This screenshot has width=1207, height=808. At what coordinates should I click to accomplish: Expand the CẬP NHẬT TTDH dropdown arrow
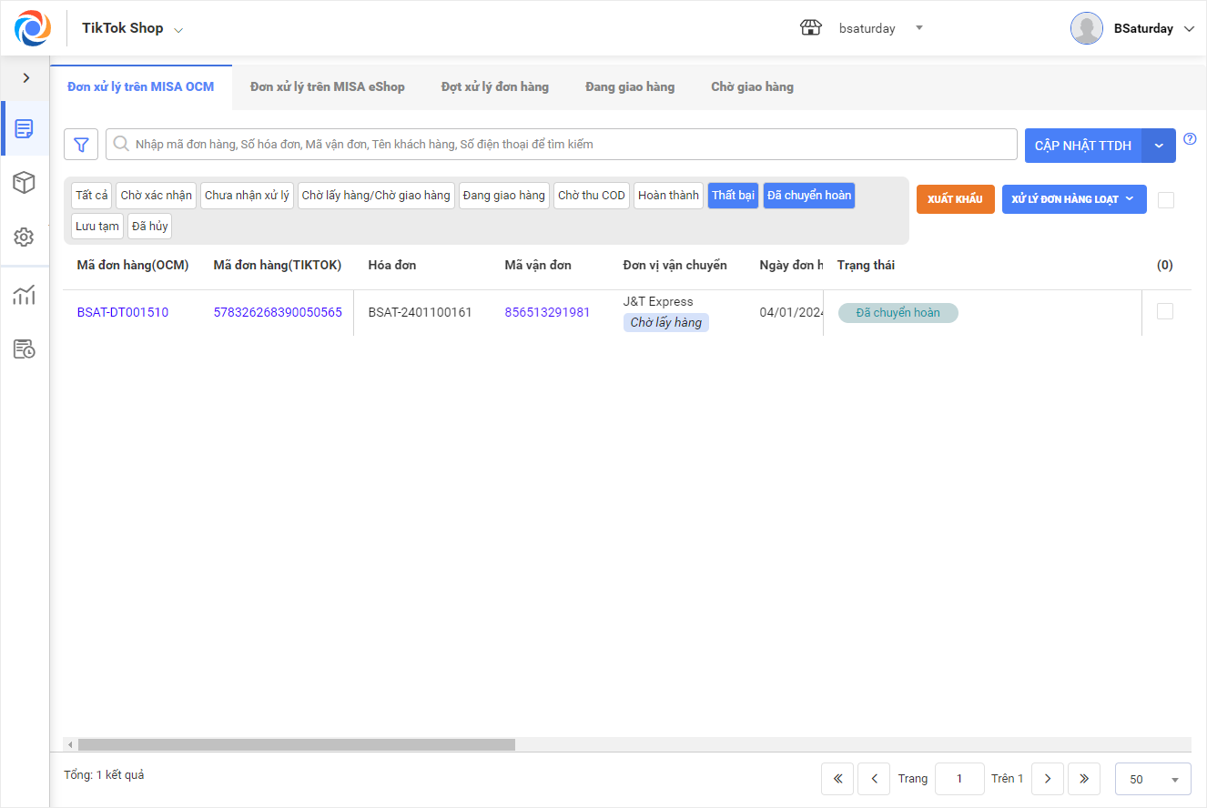coord(1159,146)
